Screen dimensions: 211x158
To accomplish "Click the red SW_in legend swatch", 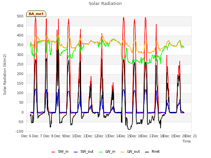I will [53, 152].
